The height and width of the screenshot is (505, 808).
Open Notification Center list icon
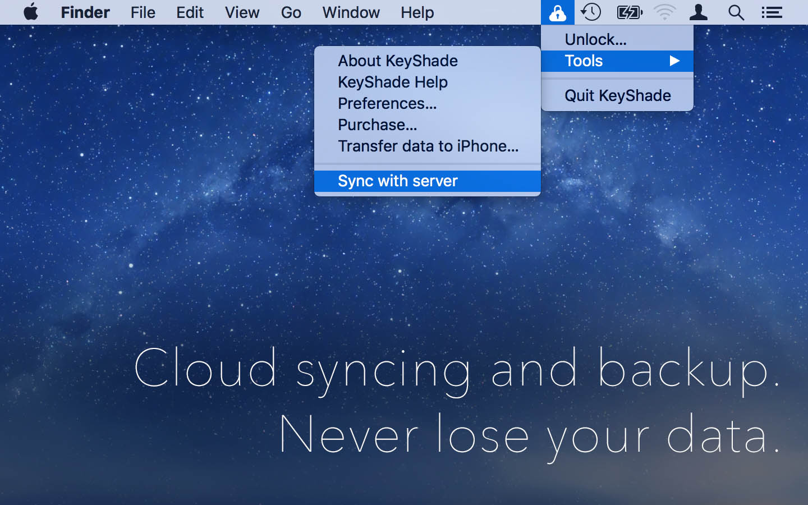772,12
